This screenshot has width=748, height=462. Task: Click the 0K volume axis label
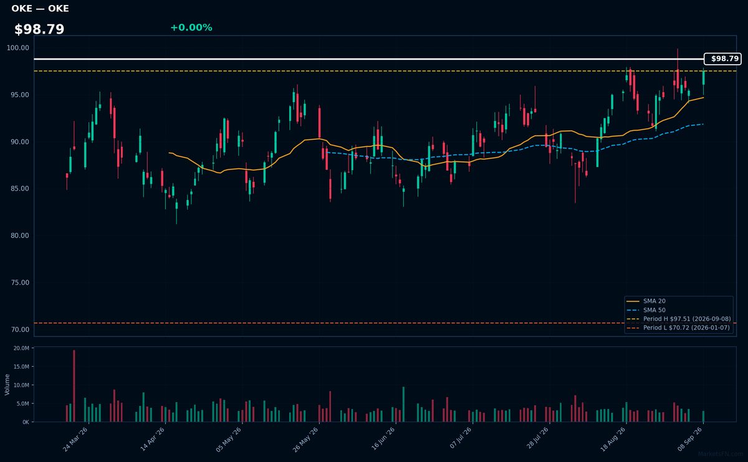26,422
